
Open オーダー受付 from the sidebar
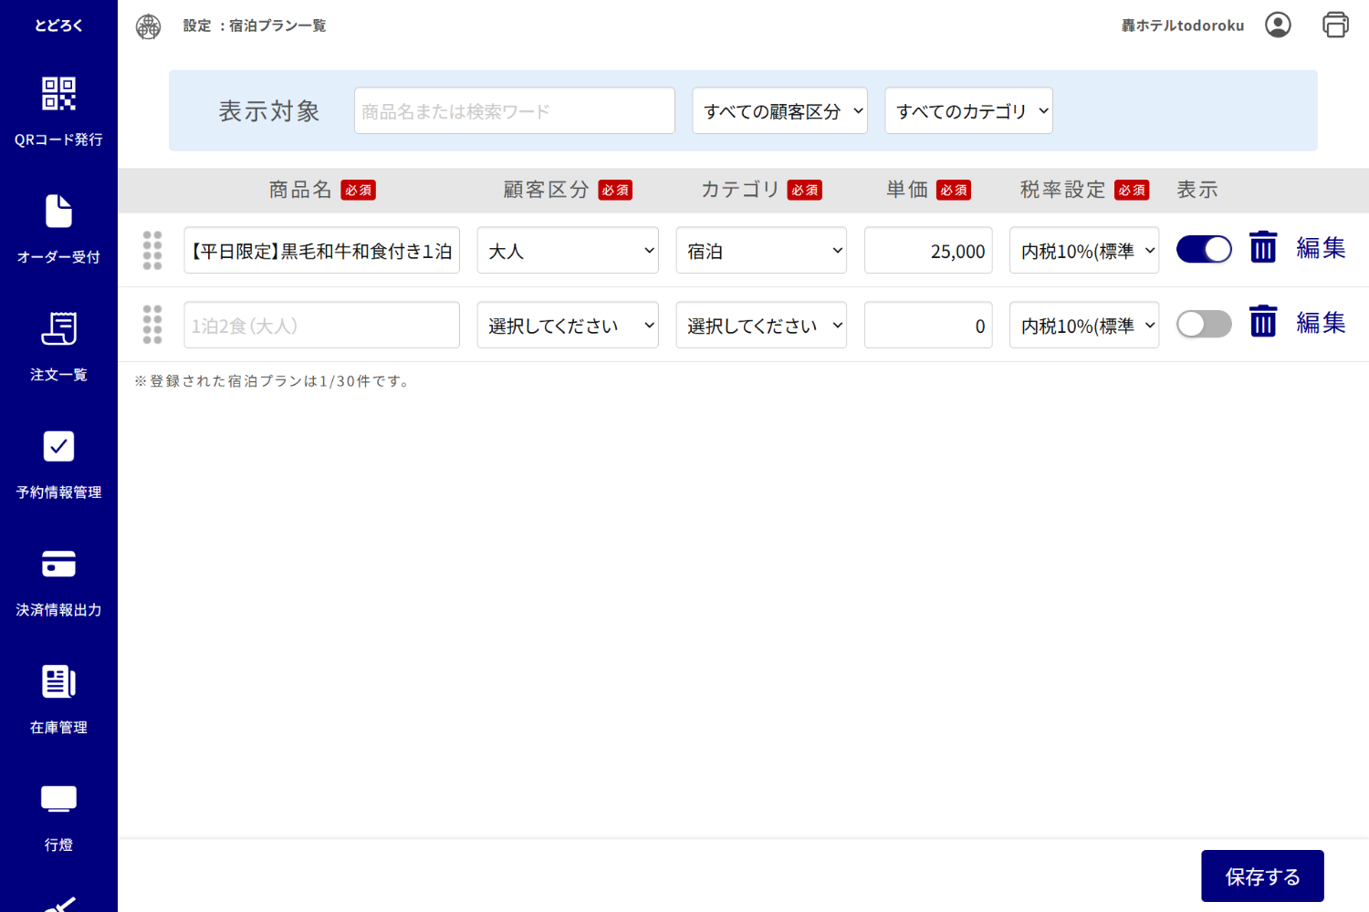pos(58,212)
